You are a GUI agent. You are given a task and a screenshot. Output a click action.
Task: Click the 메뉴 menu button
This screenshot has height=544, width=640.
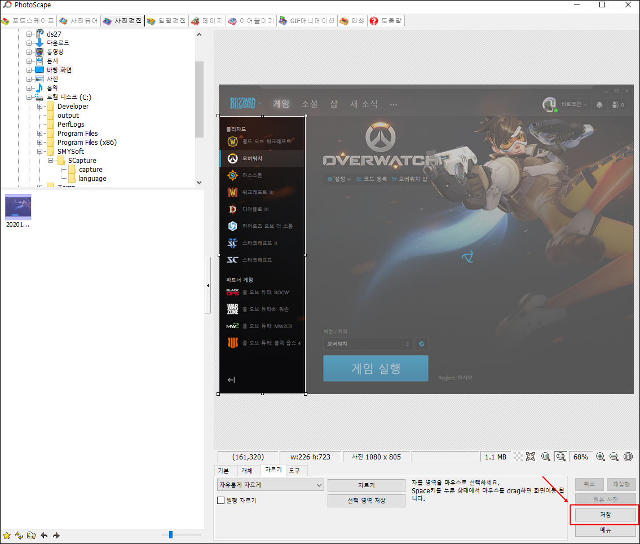[x=605, y=530]
